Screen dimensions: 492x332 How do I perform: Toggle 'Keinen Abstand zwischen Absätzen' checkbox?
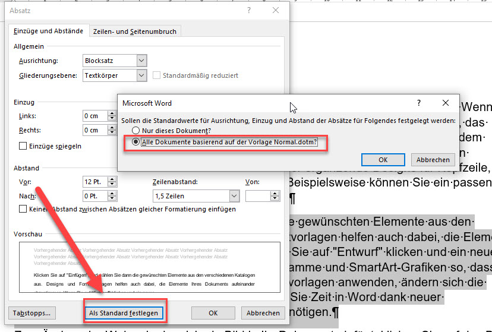[23, 209]
